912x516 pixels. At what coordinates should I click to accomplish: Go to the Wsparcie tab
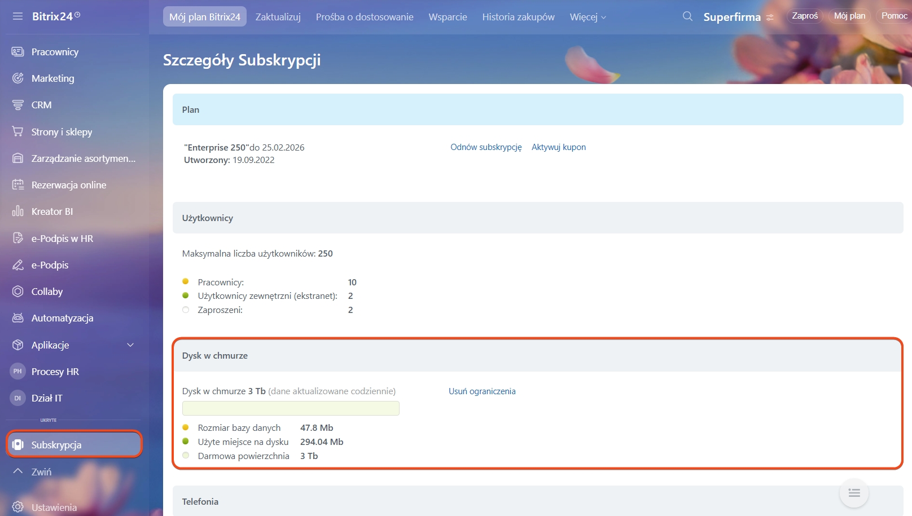pyautogui.click(x=448, y=17)
